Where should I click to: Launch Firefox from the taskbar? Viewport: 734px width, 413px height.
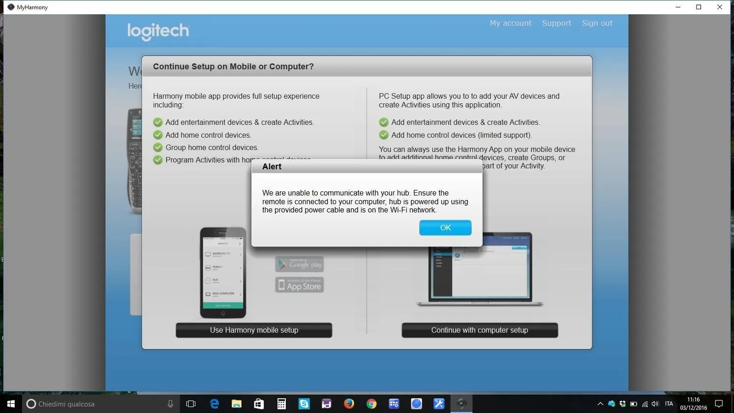pyautogui.click(x=349, y=404)
